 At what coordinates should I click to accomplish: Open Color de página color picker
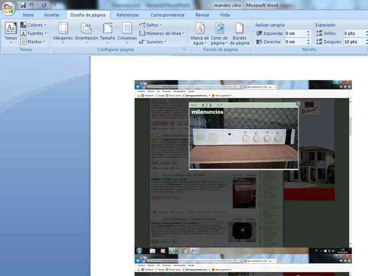pos(219,32)
